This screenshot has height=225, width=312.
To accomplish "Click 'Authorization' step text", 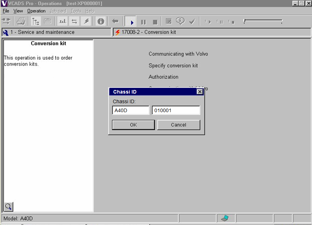I will point(163,77).
